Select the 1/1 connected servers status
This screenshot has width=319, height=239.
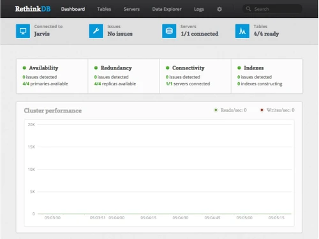point(200,34)
